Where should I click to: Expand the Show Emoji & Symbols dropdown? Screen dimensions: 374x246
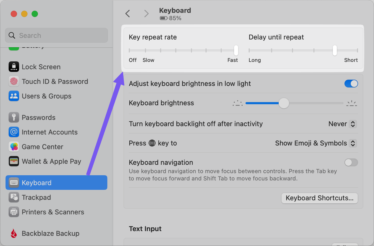coord(352,143)
